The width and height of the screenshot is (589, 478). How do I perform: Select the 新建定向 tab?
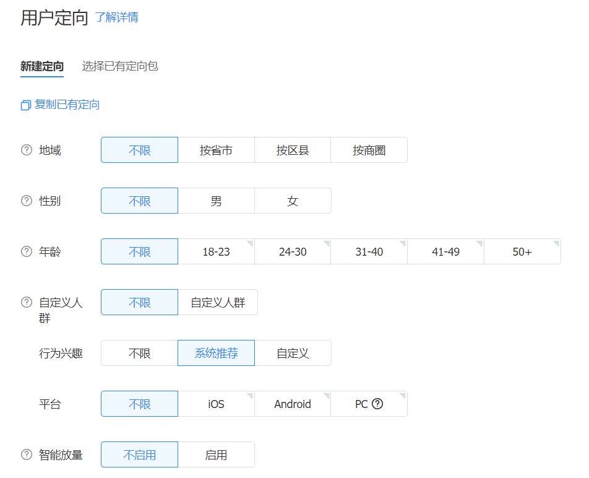[41, 66]
